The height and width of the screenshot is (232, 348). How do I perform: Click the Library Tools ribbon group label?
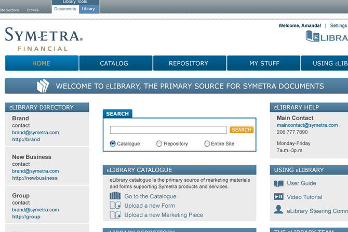point(75,2)
